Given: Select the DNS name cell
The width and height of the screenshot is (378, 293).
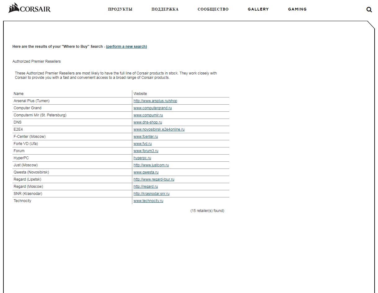Looking at the screenshot, I should pos(72,122).
